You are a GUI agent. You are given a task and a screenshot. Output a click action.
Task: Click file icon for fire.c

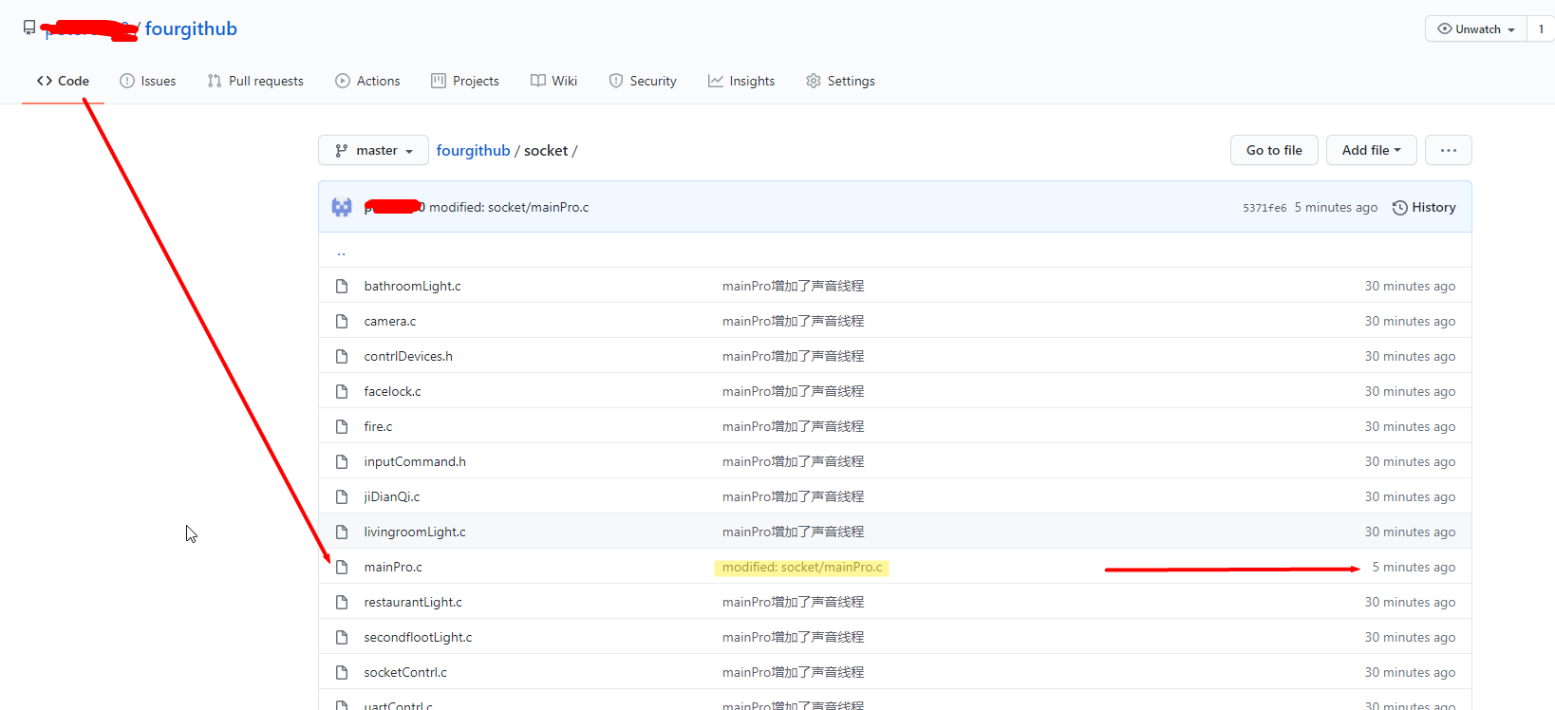tap(342, 426)
